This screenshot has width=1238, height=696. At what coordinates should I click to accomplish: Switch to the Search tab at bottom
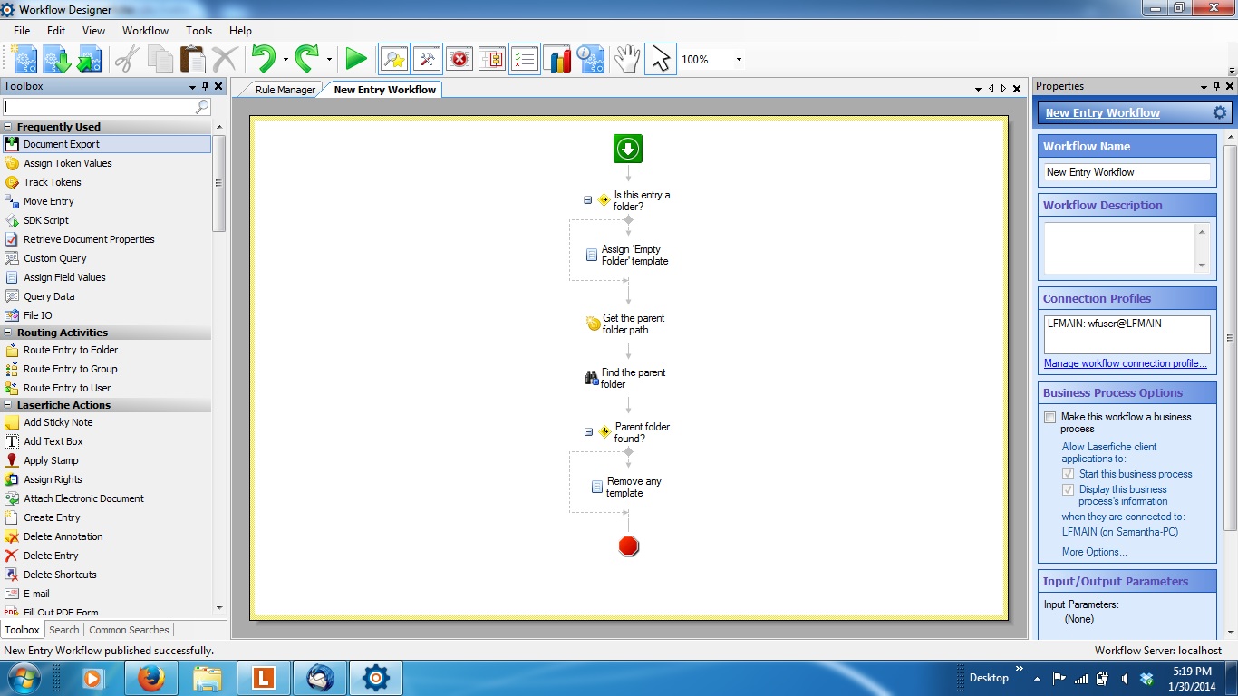point(63,630)
